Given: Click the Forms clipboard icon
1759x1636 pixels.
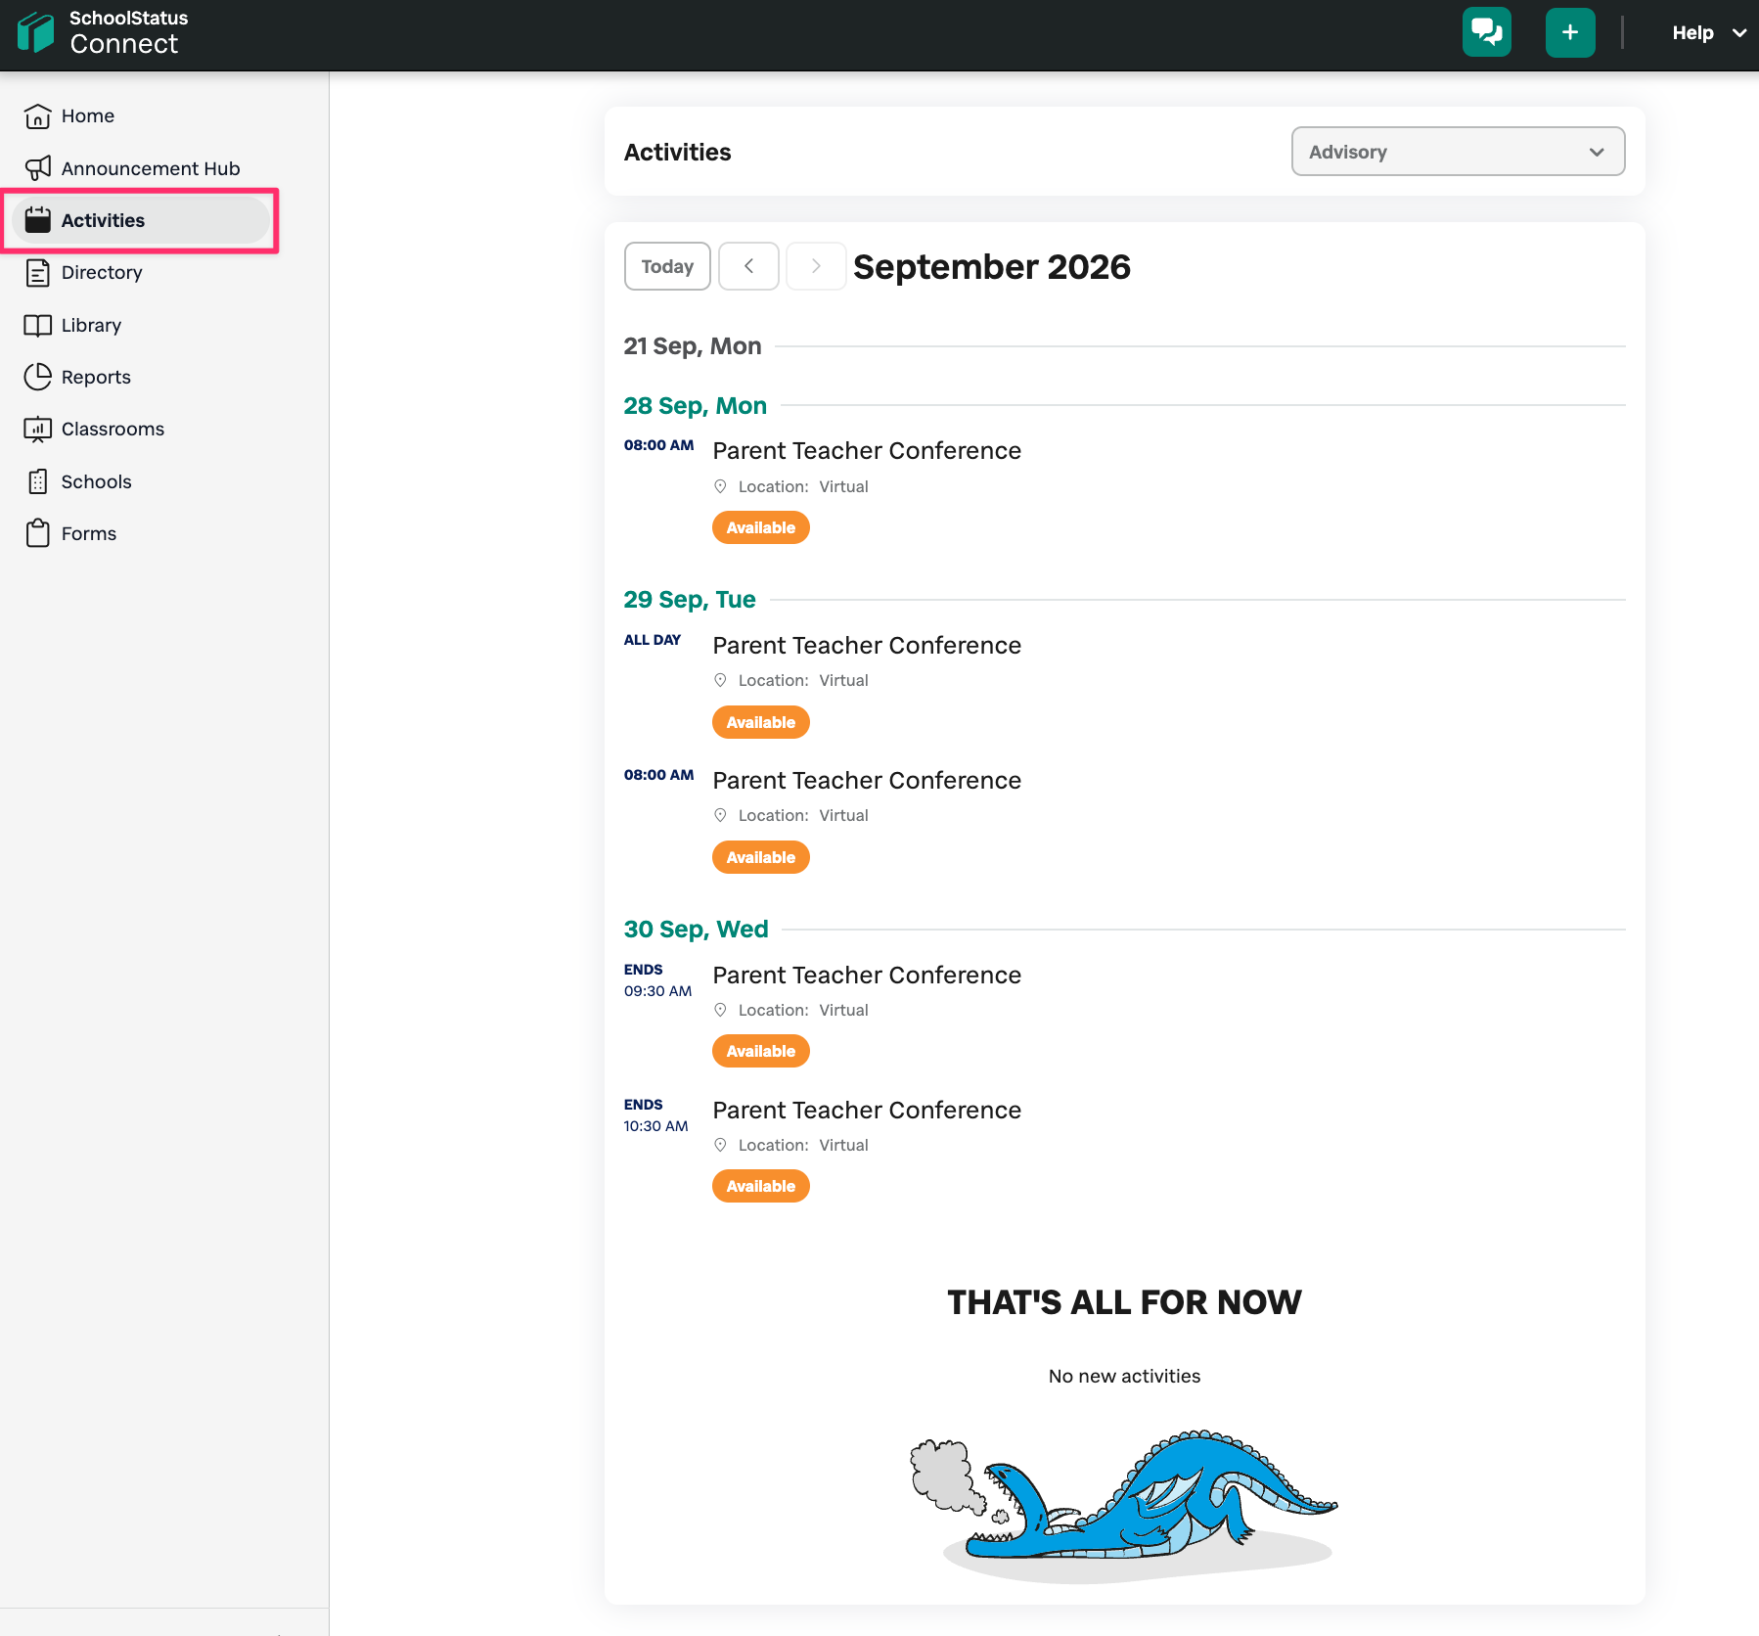Looking at the screenshot, I should (x=37, y=533).
